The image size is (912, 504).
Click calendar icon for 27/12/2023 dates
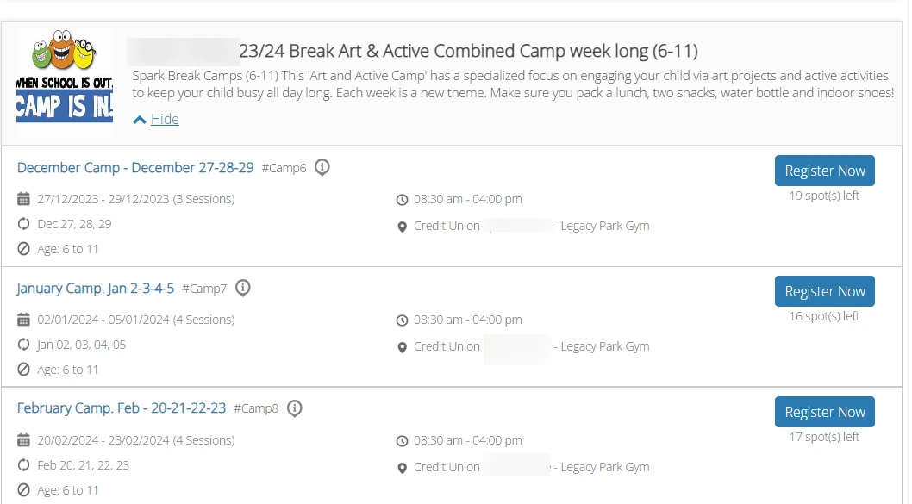pyautogui.click(x=24, y=199)
